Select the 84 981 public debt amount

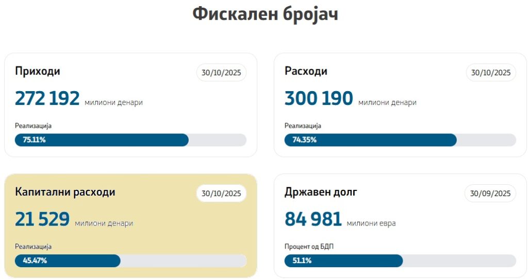point(313,219)
